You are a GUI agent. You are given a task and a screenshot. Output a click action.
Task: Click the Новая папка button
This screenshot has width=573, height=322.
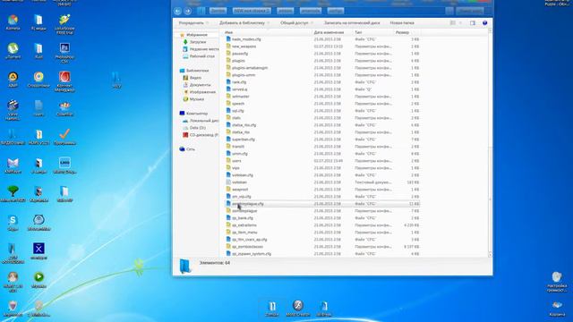coord(402,23)
